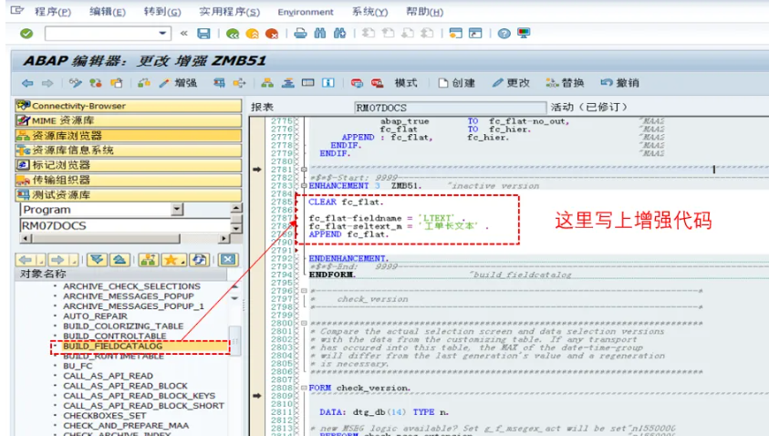
Task: Select BUILD_COLORIZING_TABLE in object list
Action: tap(123, 327)
